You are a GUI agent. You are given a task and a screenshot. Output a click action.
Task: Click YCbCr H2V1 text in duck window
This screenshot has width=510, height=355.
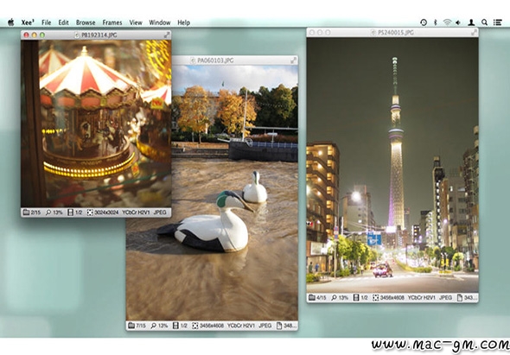click(x=241, y=326)
